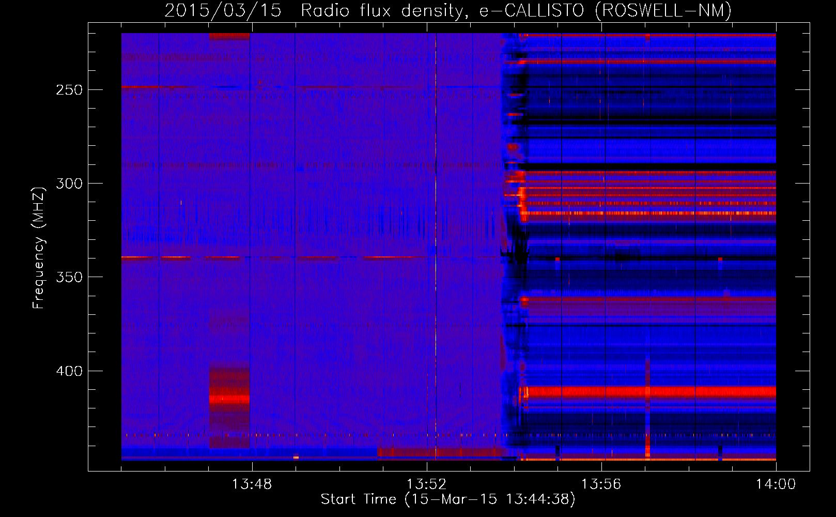Click the "Start Time (15-Mar-15 13:44:38)" label
836x517 pixels.
(448, 499)
